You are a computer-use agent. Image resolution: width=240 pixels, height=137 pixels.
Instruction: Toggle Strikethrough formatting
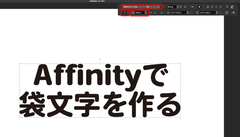coord(212,7)
